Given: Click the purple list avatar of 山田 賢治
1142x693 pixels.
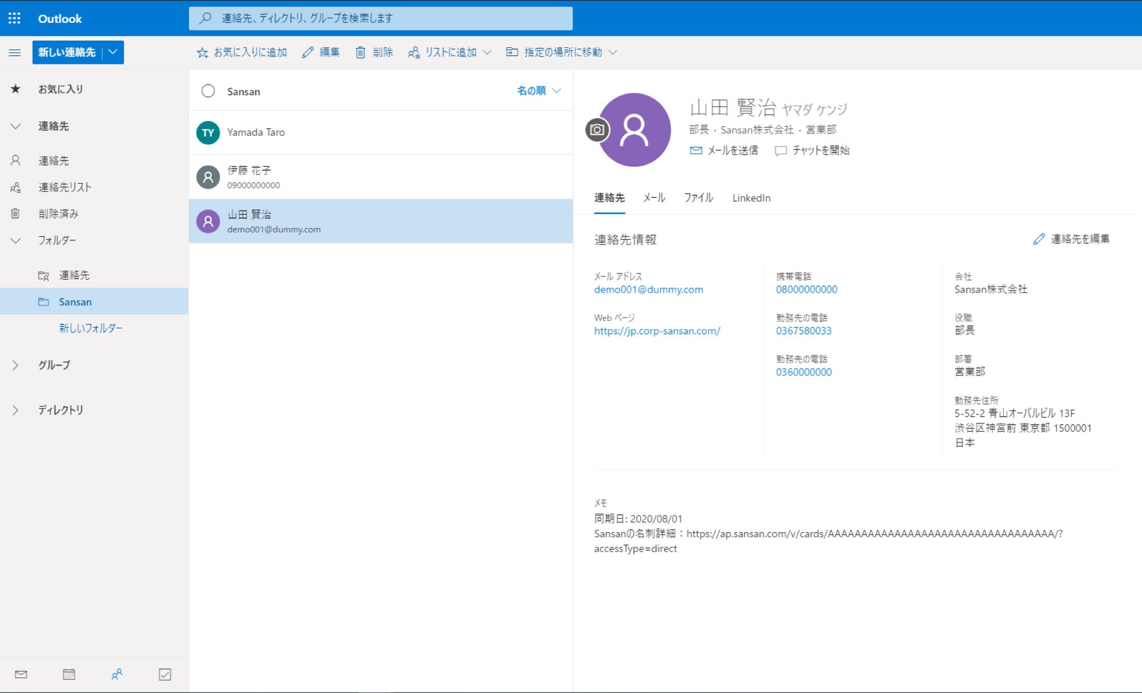Looking at the screenshot, I should coord(208,221).
